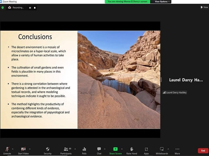The width and height of the screenshot is (209, 156).
Task: Click the Conclusions slide title
Action: (35, 37)
